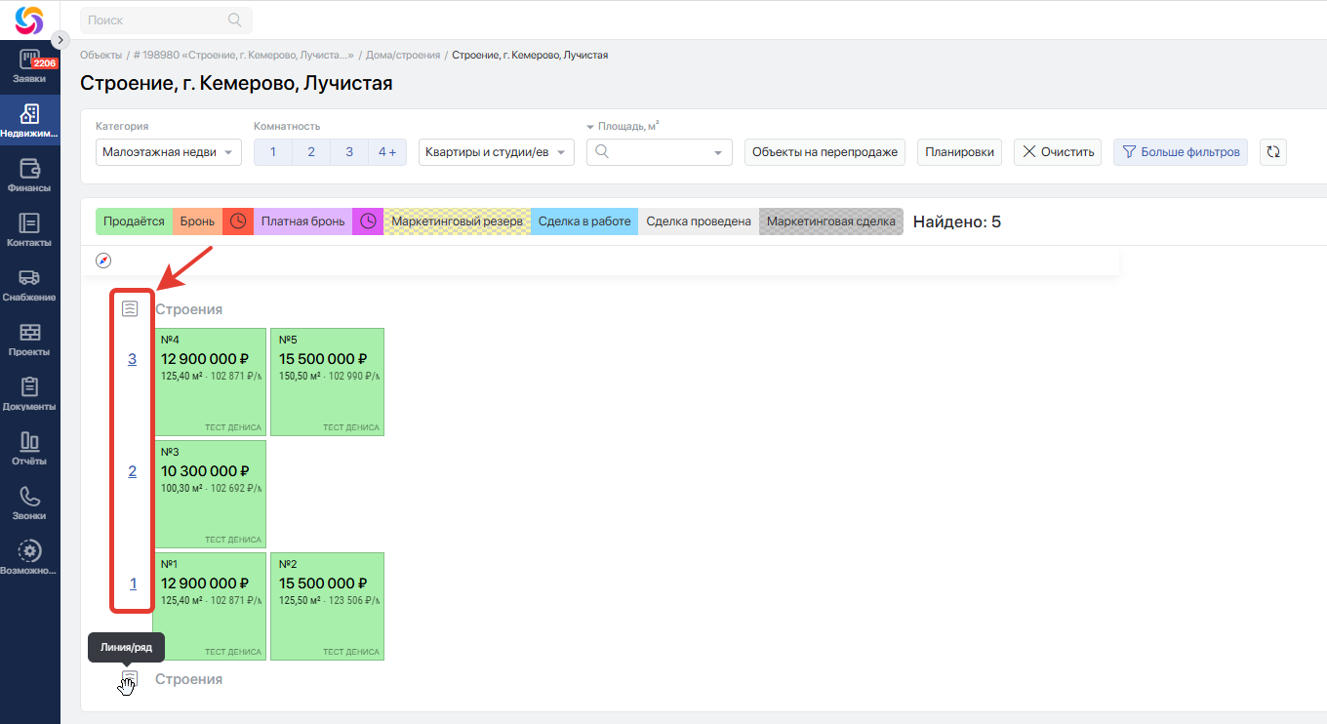Image resolution: width=1327 pixels, height=724 pixels.
Task: Click the Продаётся green status legend
Action: click(x=134, y=221)
